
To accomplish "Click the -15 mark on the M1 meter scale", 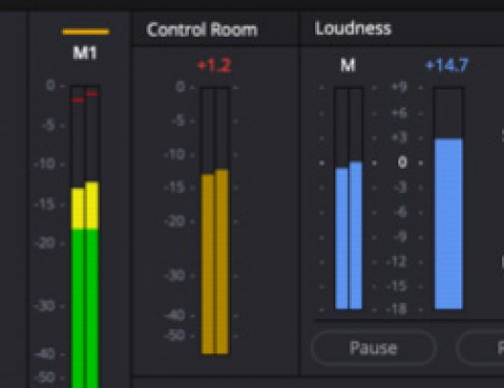I will tap(45, 205).
